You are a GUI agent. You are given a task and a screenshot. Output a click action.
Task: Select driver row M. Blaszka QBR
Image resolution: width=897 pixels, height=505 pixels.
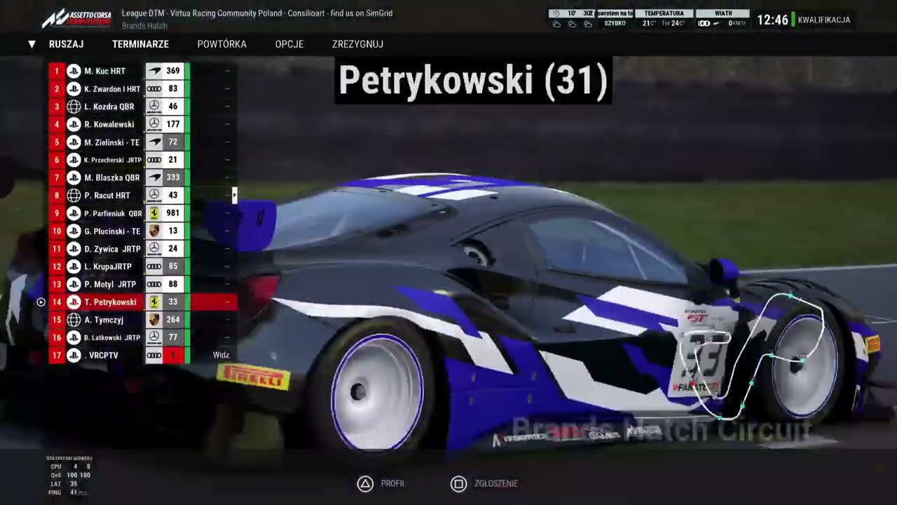(143, 177)
